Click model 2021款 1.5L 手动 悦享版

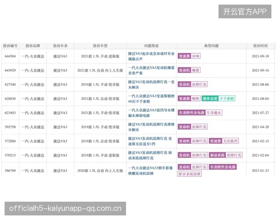point(100,113)
